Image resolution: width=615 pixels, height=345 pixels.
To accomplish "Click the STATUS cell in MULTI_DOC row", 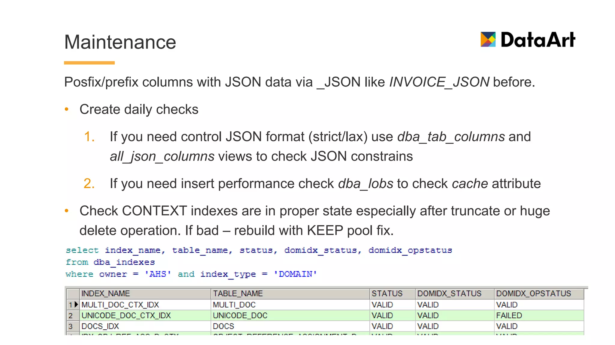I will (x=392, y=305).
